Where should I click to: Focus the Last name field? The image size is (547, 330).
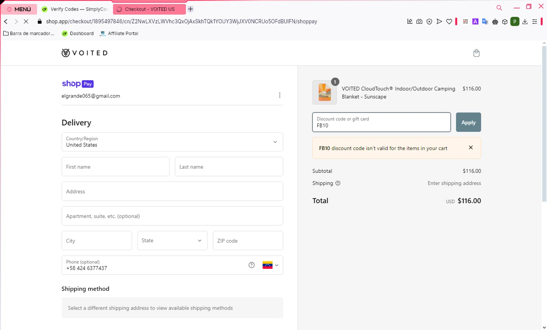click(x=229, y=166)
